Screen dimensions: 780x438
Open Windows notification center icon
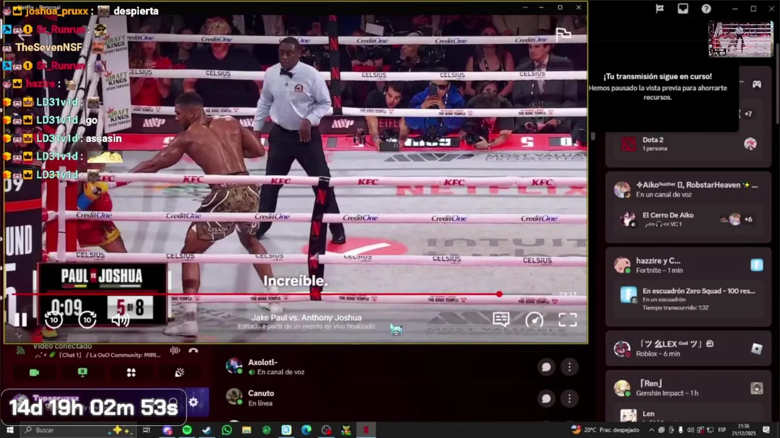click(x=766, y=430)
